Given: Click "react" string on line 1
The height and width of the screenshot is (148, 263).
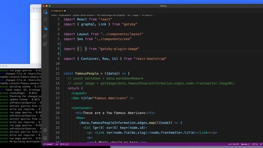Looking at the screenshot, I should (x=105, y=19).
